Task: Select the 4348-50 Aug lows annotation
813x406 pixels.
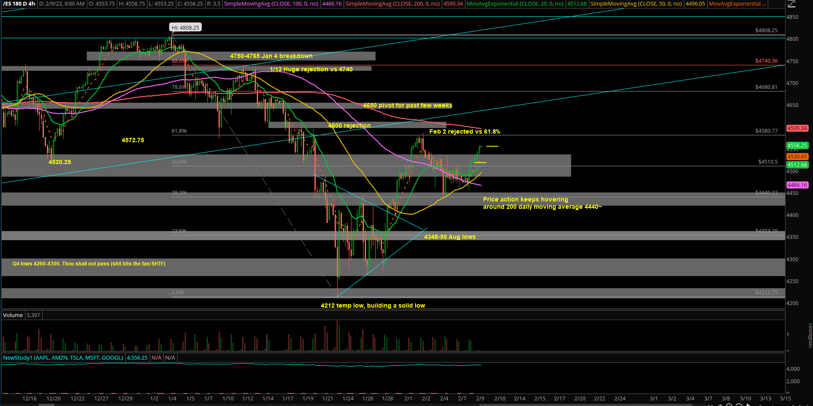Action: pyautogui.click(x=450, y=237)
